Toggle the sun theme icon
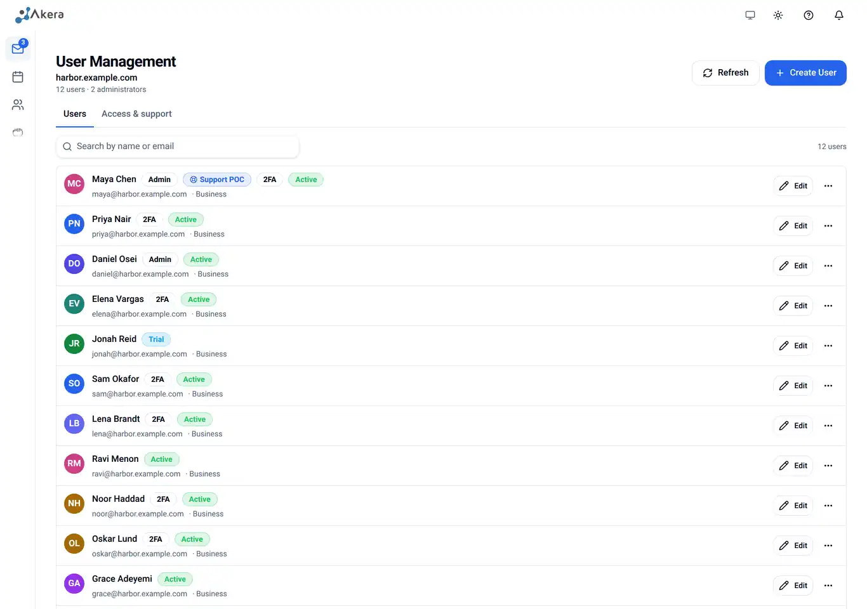867x609 pixels. tap(778, 15)
